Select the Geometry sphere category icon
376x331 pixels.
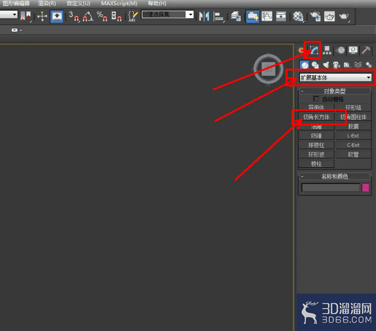click(305, 65)
